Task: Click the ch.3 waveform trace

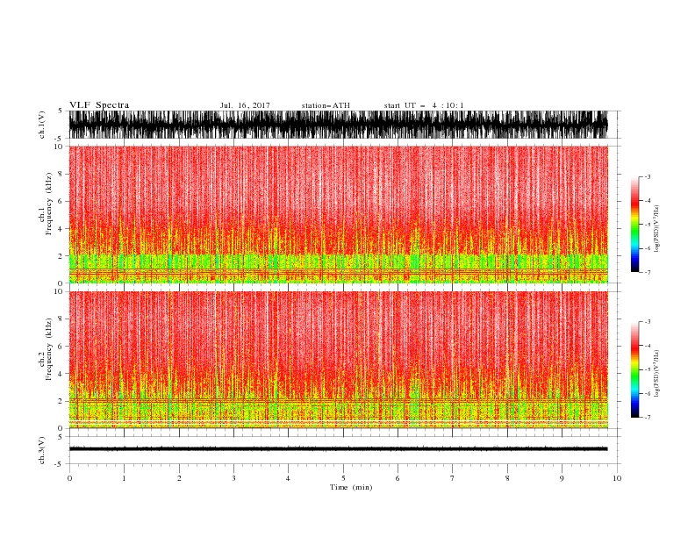Action: tap(338, 449)
